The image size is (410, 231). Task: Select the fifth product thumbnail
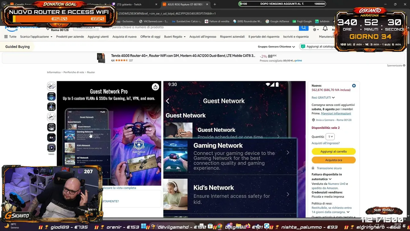(x=51, y=127)
